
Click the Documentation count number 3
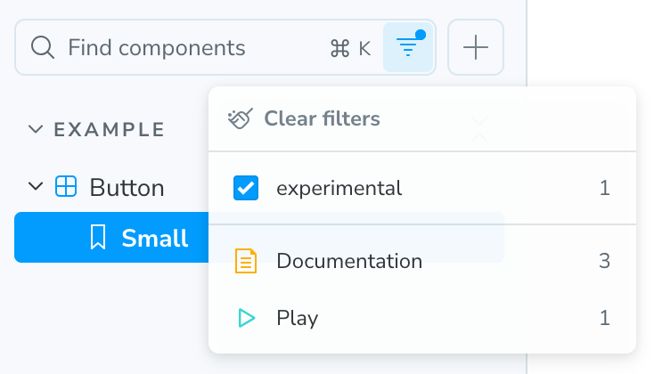pyautogui.click(x=604, y=261)
